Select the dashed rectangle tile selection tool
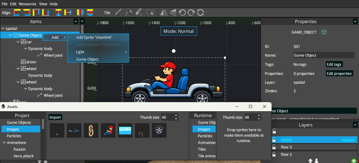This screenshot has height=163, width=359. (x=150, y=12)
